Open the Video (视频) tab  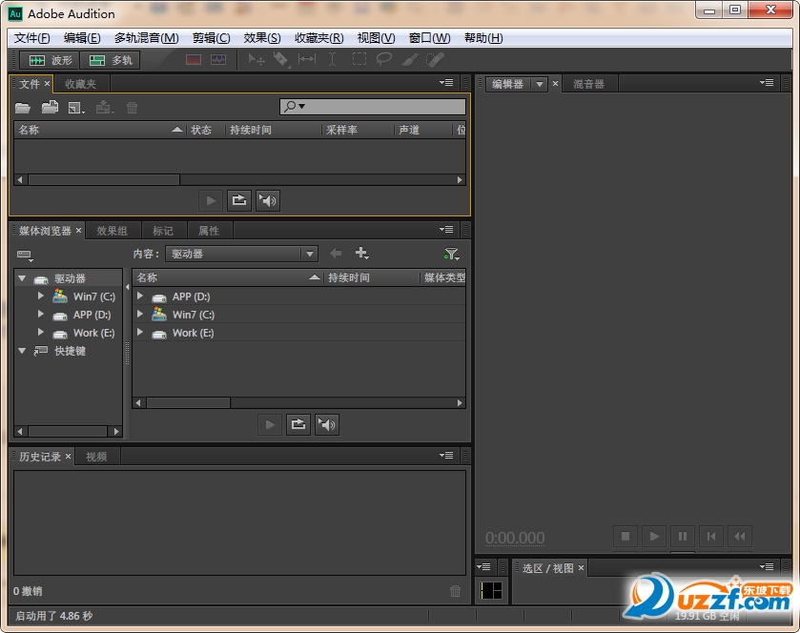96,457
